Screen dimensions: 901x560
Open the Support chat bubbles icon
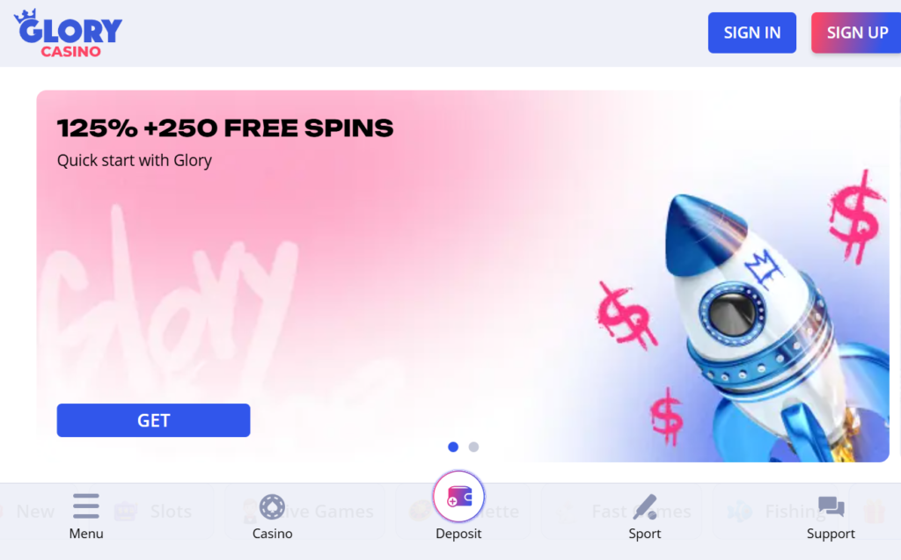pos(831,507)
